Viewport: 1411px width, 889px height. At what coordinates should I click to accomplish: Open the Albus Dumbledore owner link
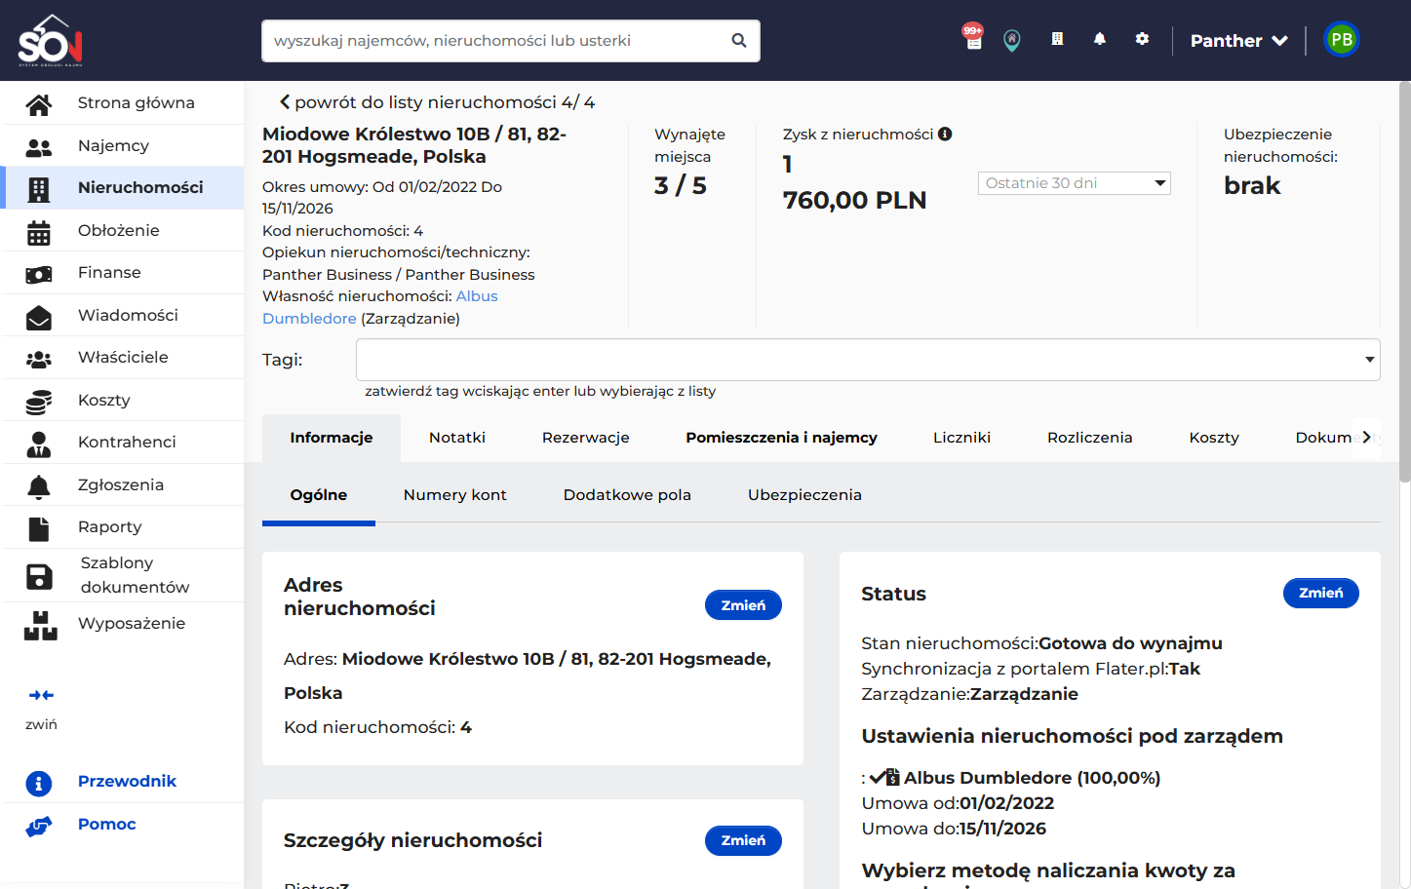(380, 307)
